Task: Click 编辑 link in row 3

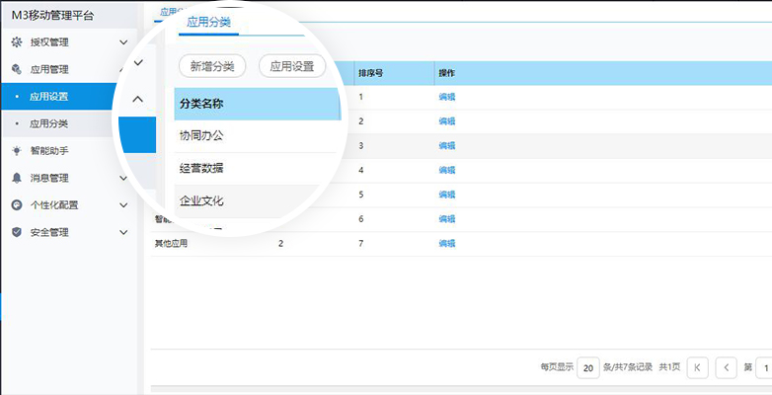Action: coord(447,146)
